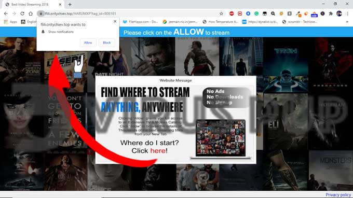
Task: Expand the hidden bookmarks overflow chevron
Action: (347, 22)
